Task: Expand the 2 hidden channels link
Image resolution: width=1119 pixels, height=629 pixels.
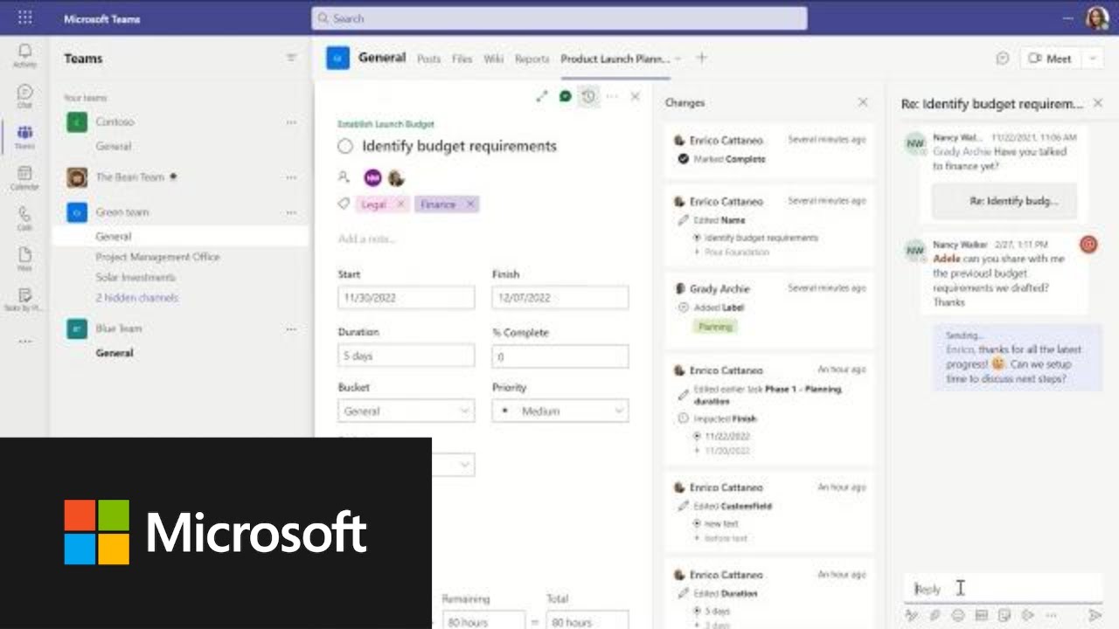Action: click(136, 298)
